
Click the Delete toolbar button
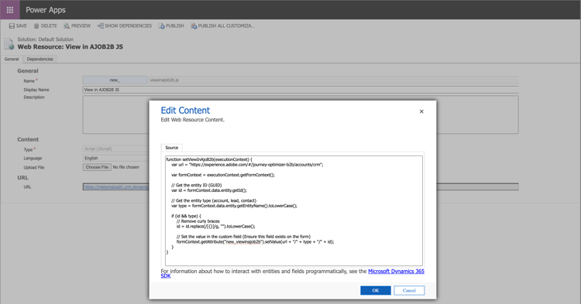(x=45, y=26)
